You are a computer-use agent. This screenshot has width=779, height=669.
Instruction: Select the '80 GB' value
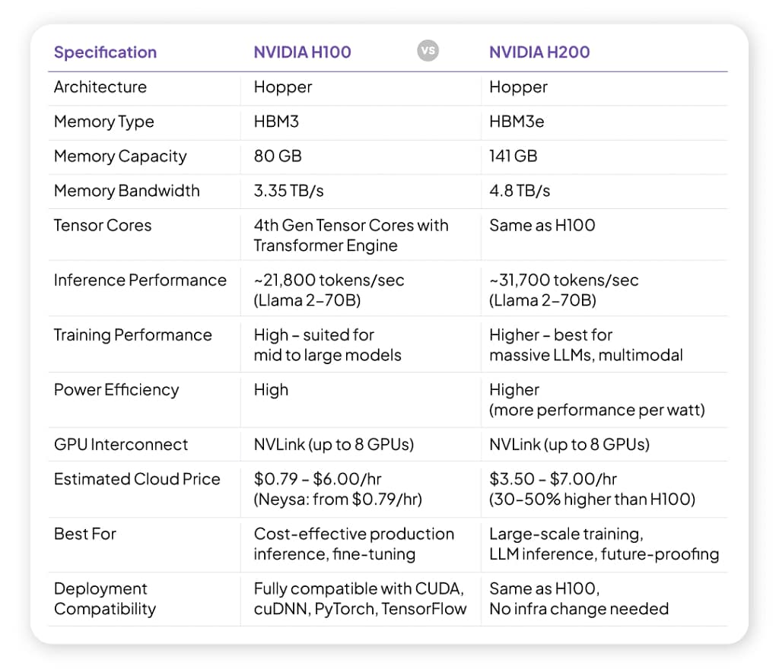click(278, 157)
